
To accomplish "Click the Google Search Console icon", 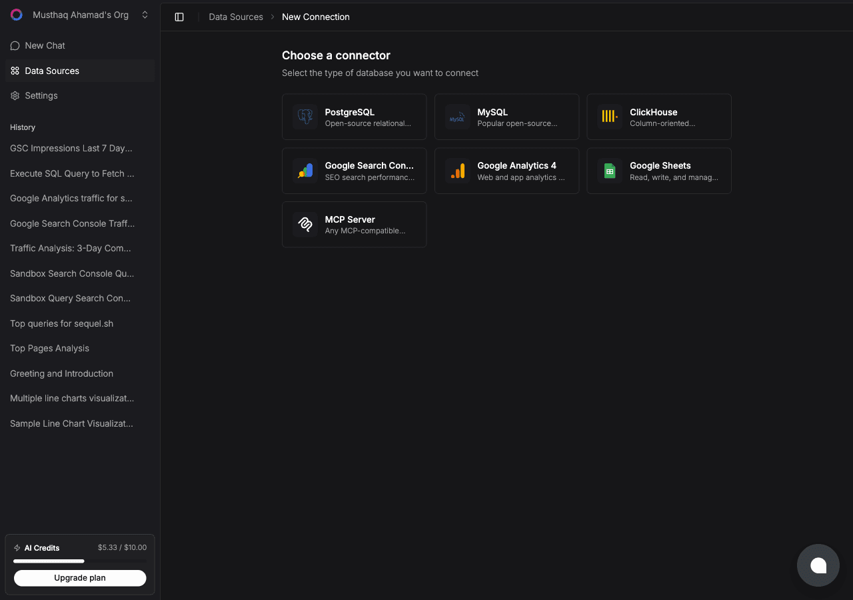I will coord(305,171).
